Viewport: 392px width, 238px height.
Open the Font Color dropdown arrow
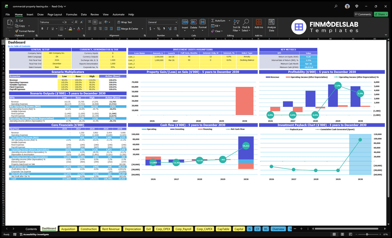pos(82,29)
